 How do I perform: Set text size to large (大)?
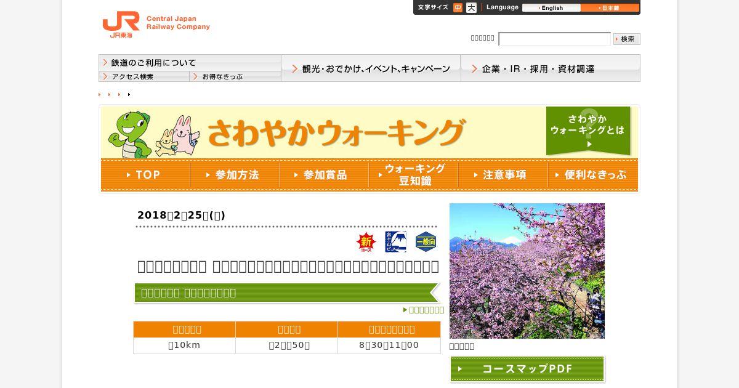click(471, 8)
